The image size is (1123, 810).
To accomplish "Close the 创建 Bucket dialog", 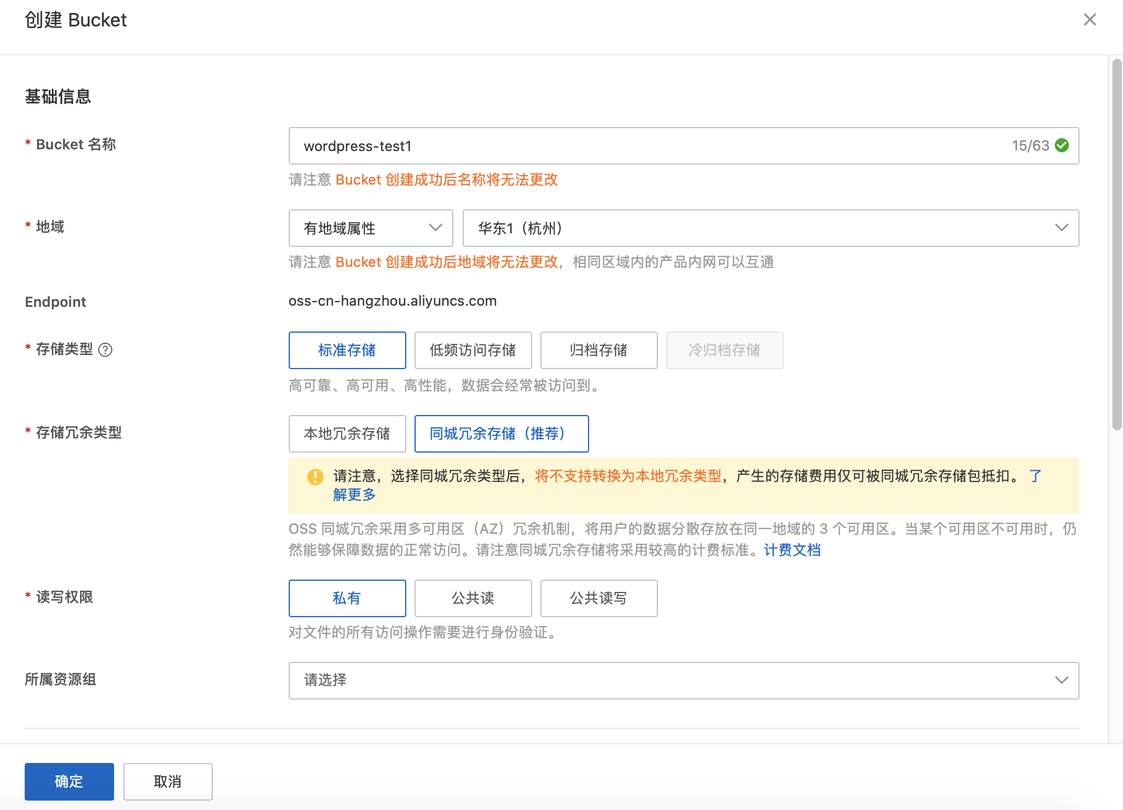I will click(1089, 20).
